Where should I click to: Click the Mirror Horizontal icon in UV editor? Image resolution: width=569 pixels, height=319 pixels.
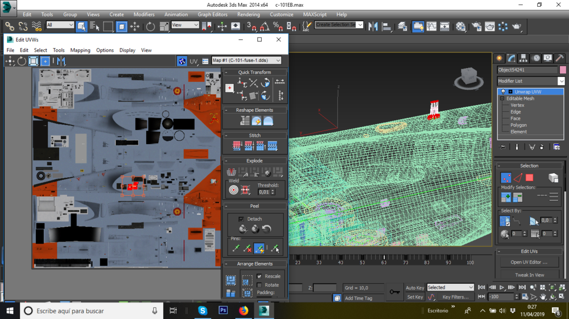pos(61,61)
